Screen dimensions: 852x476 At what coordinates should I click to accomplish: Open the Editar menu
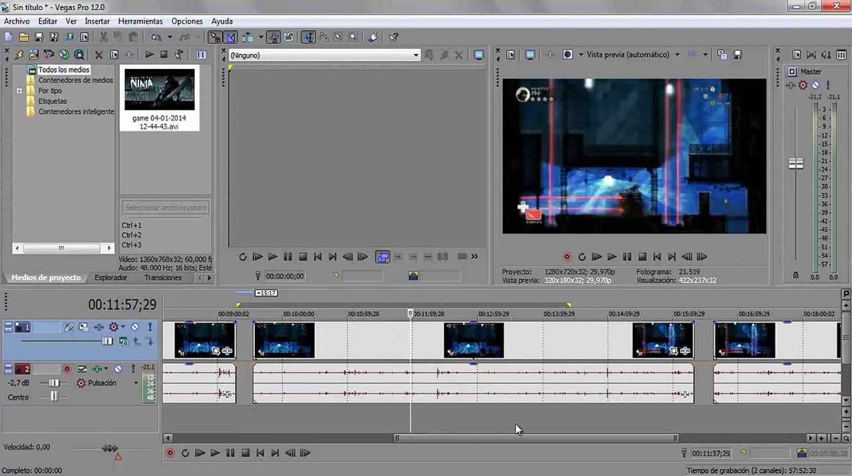pos(48,21)
